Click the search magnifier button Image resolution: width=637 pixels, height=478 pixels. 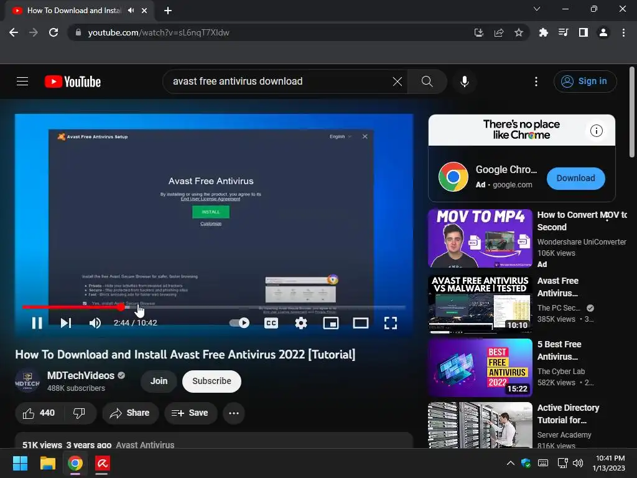(x=427, y=82)
